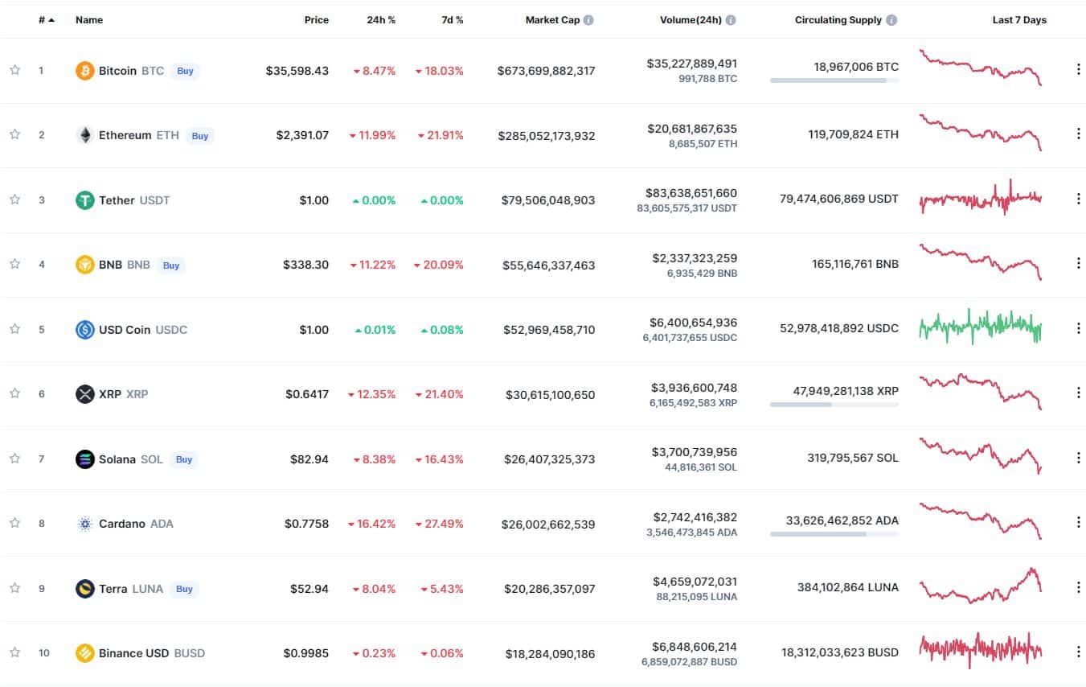Image resolution: width=1086 pixels, height=687 pixels.
Task: Open Bitcoin 7-day sparkline chart
Action: 981,68
